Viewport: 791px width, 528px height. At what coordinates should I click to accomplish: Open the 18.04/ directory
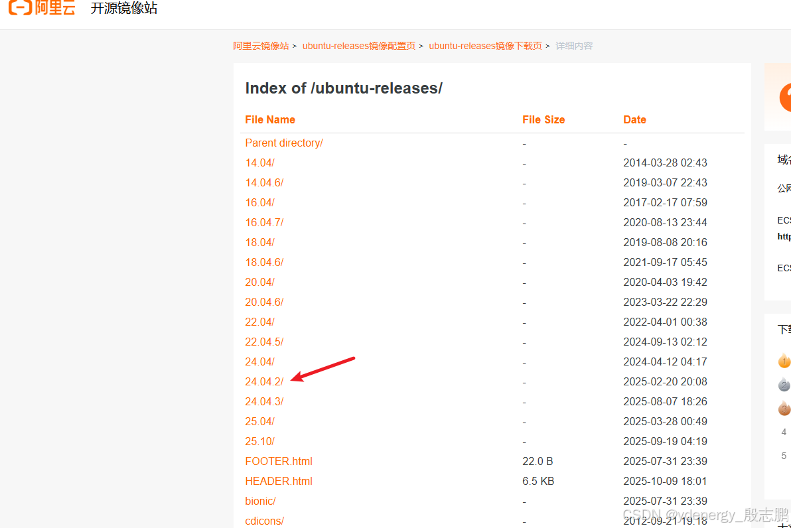[x=260, y=243]
